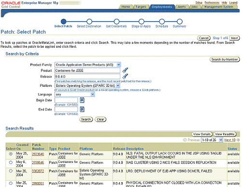Click the Next 10 arrow icon
This screenshot has height=187, width=242.
pos(238,140)
